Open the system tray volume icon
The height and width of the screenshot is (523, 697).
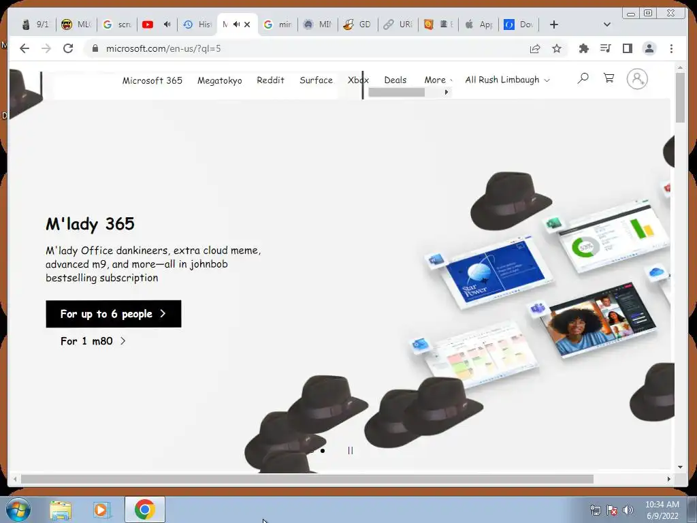(628, 510)
